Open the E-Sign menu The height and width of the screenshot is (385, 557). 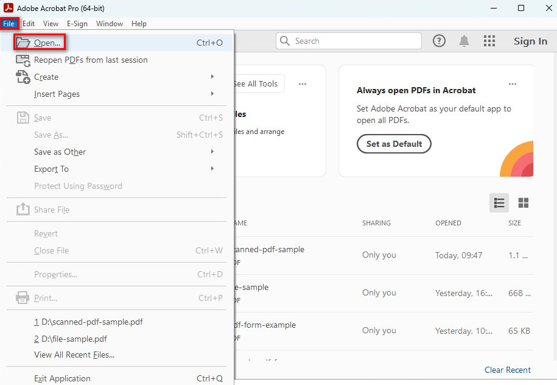[x=77, y=24]
